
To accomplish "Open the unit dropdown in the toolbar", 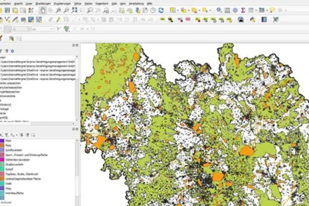I will (50, 29).
